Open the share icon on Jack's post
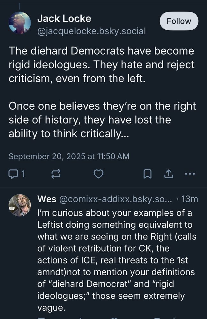 [168, 174]
